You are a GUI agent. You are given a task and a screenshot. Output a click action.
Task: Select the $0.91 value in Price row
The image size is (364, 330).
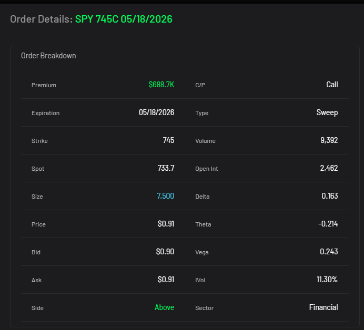(166, 224)
